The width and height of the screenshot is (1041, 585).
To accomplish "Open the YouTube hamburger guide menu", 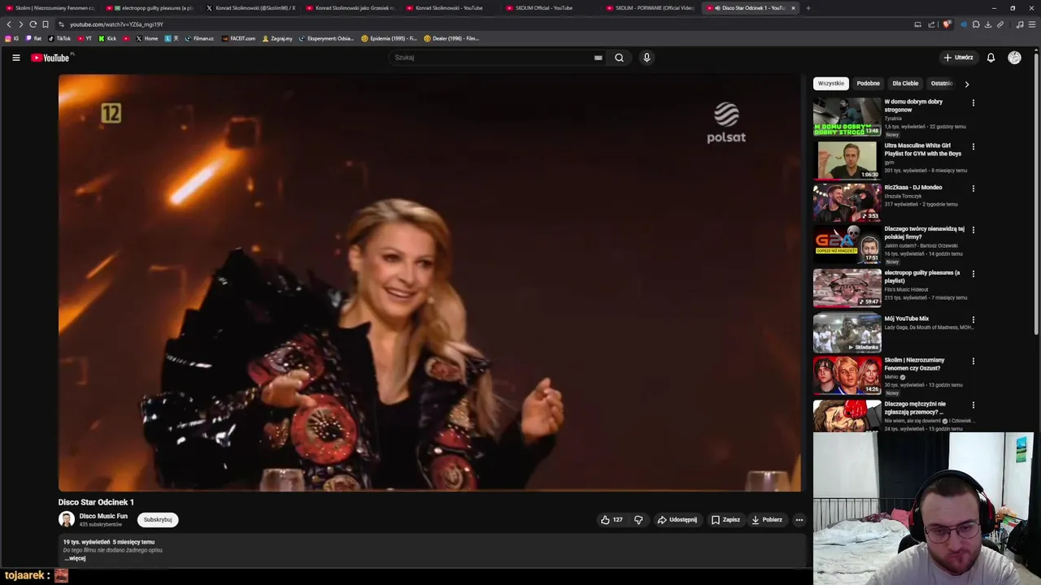I will click(15, 58).
